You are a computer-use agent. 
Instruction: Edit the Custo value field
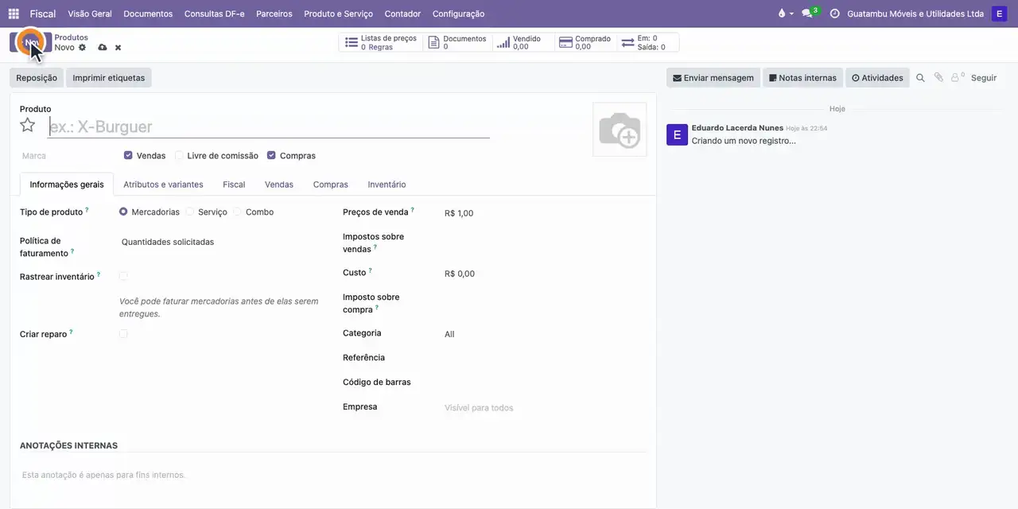pos(545,274)
